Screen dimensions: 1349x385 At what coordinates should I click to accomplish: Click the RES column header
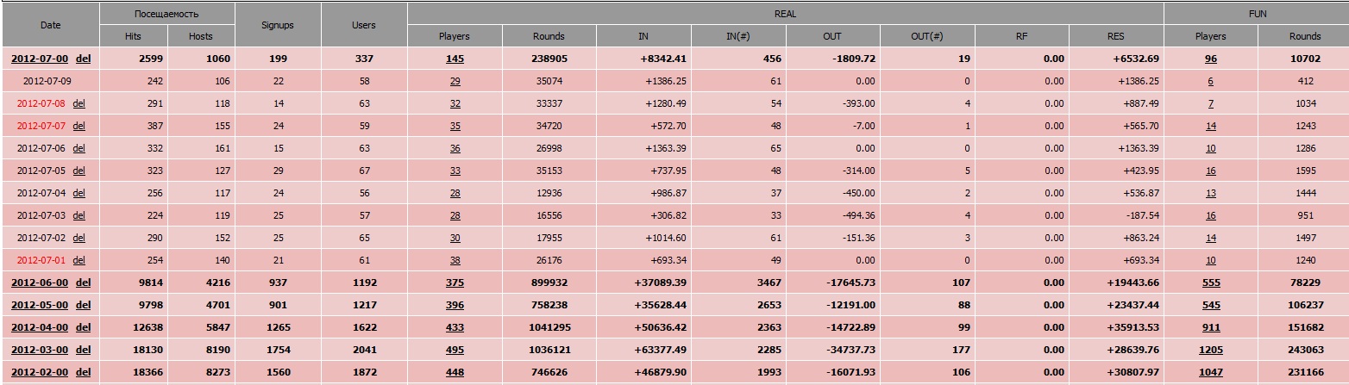1116,36
